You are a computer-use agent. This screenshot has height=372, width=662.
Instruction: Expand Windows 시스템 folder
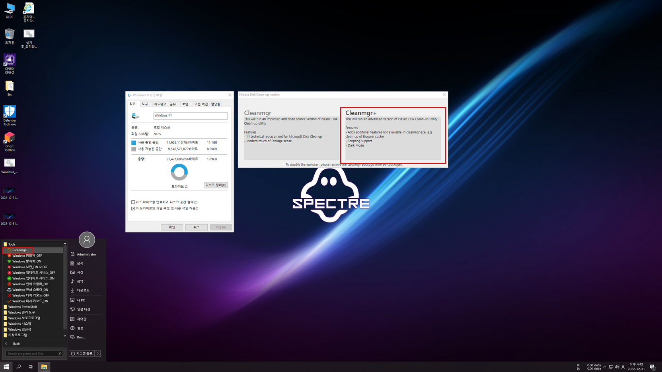19,324
